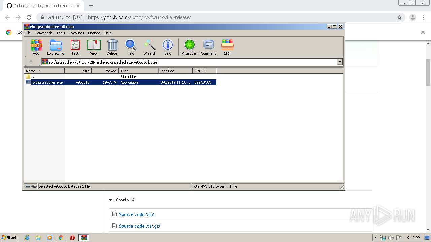Show archive Info icon

[x=168, y=47]
